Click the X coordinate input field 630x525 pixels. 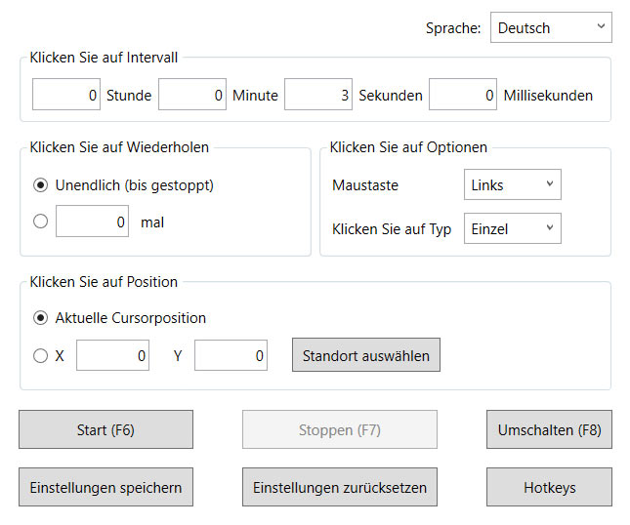(x=112, y=356)
